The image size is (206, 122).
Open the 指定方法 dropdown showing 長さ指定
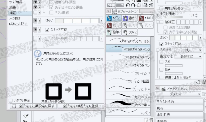coord(188,56)
